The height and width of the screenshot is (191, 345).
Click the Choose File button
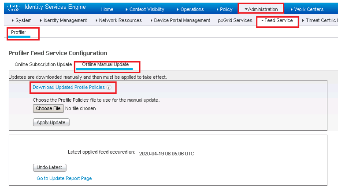pyautogui.click(x=48, y=108)
